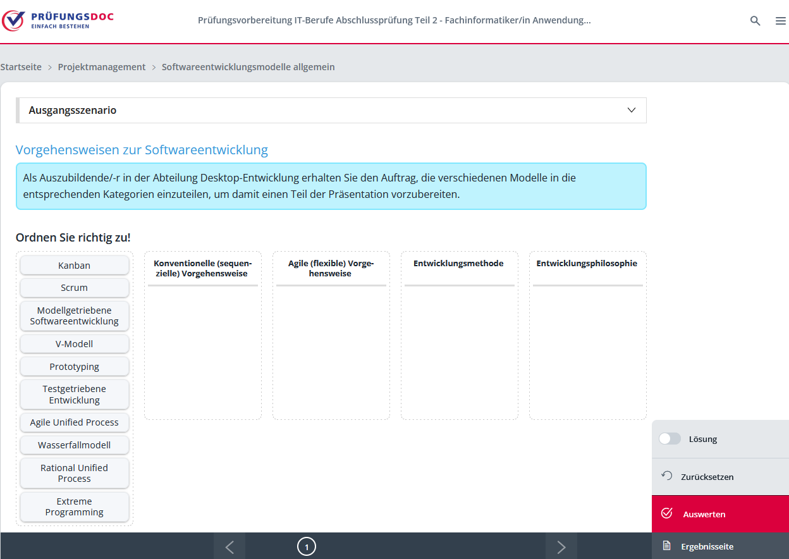The width and height of the screenshot is (789, 559).
Task: Pick the Scrum card
Action: point(75,288)
